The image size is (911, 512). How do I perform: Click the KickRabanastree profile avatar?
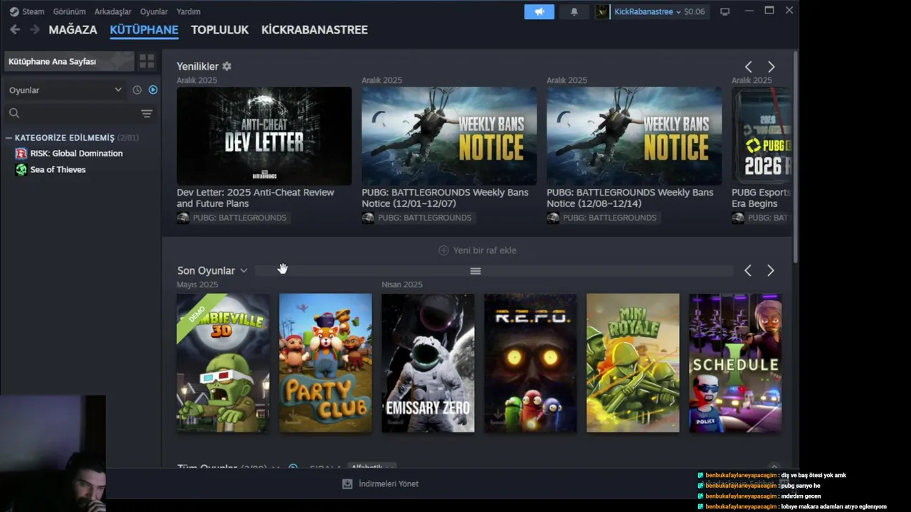[x=603, y=11]
